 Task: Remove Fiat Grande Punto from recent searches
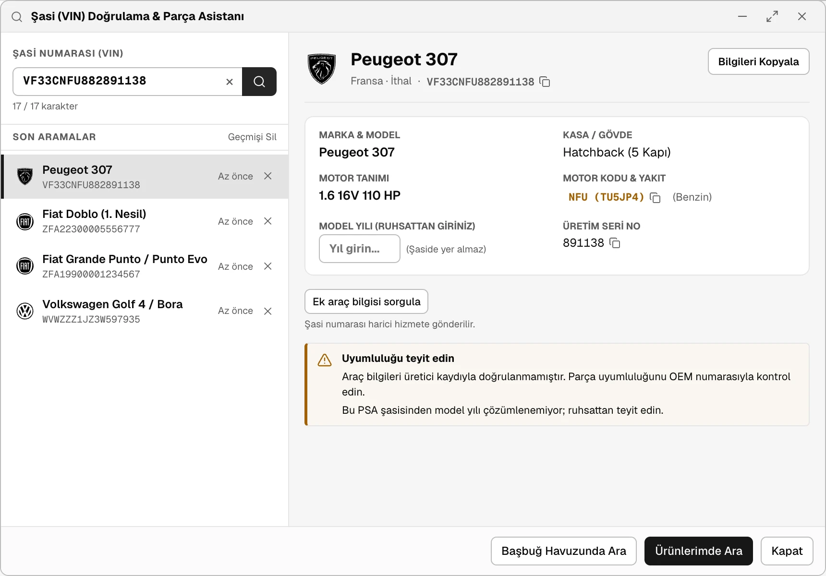(x=268, y=266)
